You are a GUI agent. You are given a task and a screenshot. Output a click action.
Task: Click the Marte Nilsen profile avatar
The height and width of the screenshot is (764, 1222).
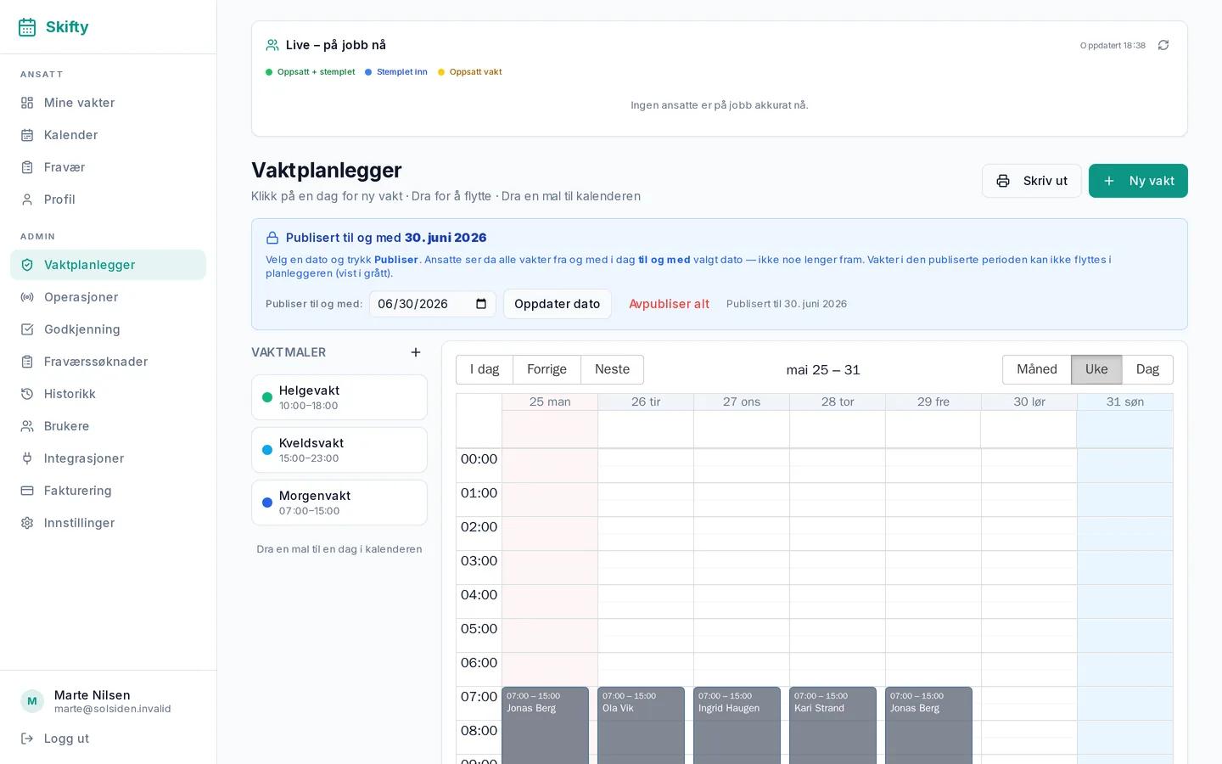[x=32, y=701]
